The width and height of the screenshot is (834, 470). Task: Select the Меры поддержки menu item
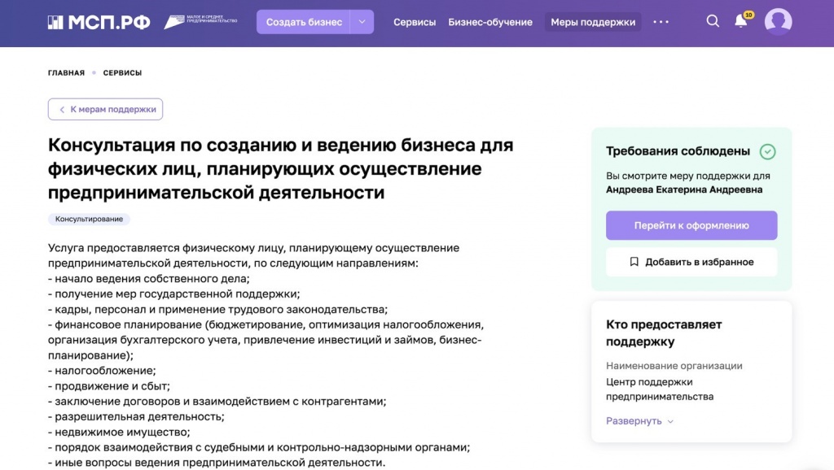click(x=593, y=22)
